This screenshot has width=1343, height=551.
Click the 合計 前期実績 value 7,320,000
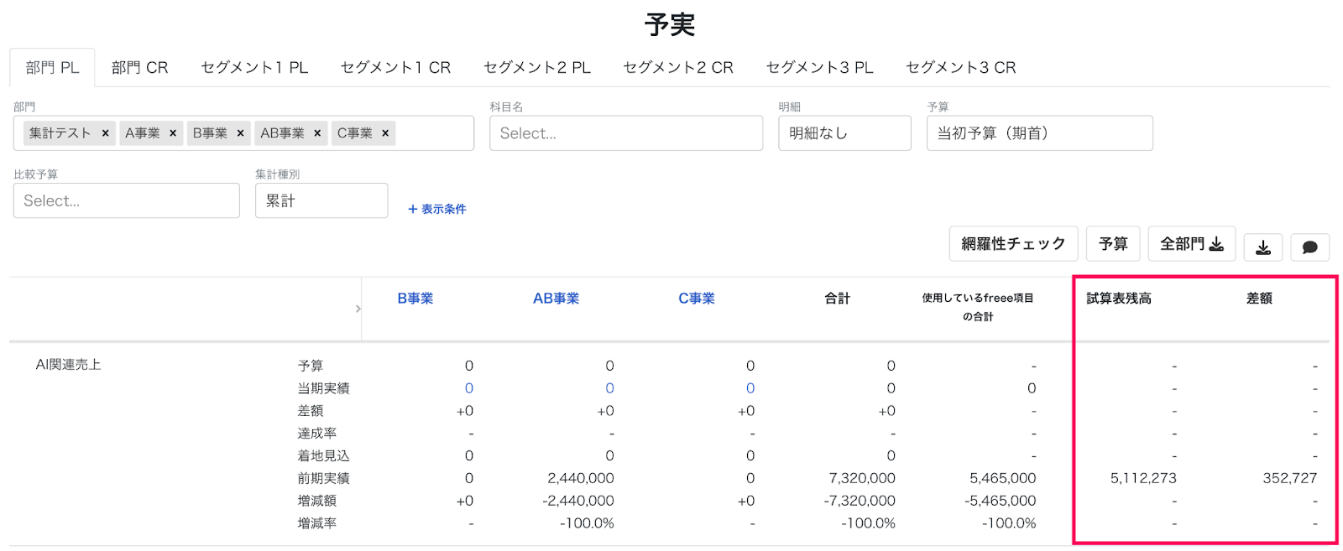(x=862, y=478)
